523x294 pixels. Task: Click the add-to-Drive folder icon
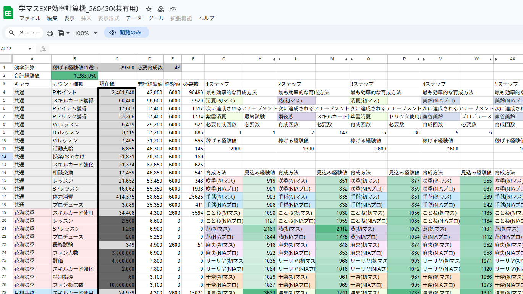point(161,9)
